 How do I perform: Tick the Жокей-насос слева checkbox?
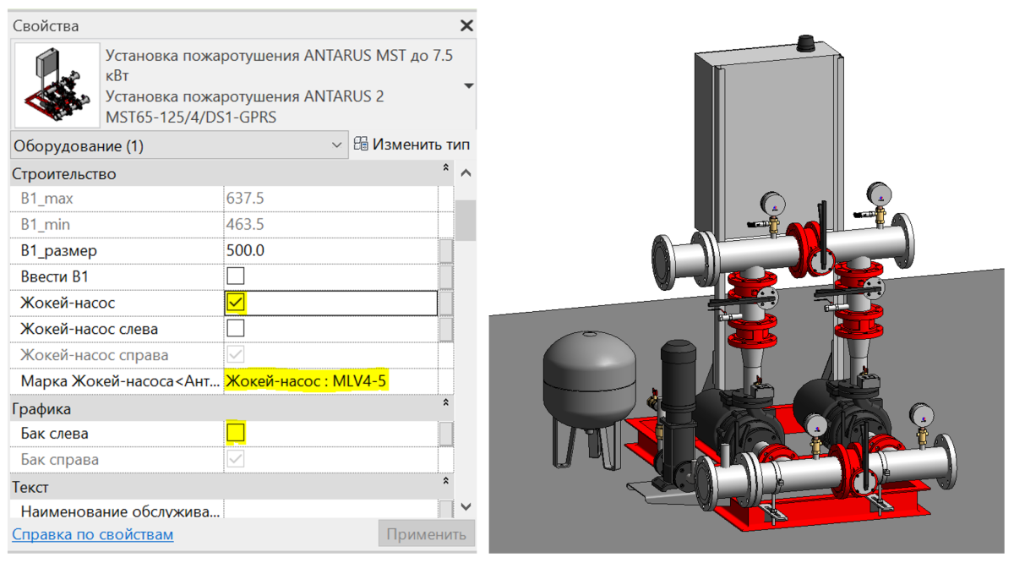(236, 329)
